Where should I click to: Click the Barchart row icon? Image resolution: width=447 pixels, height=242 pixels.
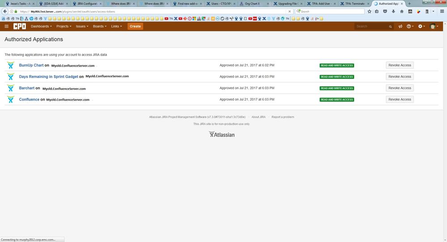pos(11,88)
